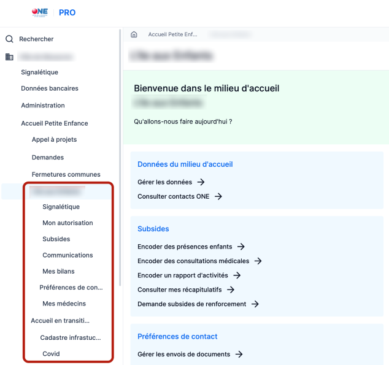Open Données bancaires in sidebar
This screenshot has height=365, width=389.
[x=50, y=88]
